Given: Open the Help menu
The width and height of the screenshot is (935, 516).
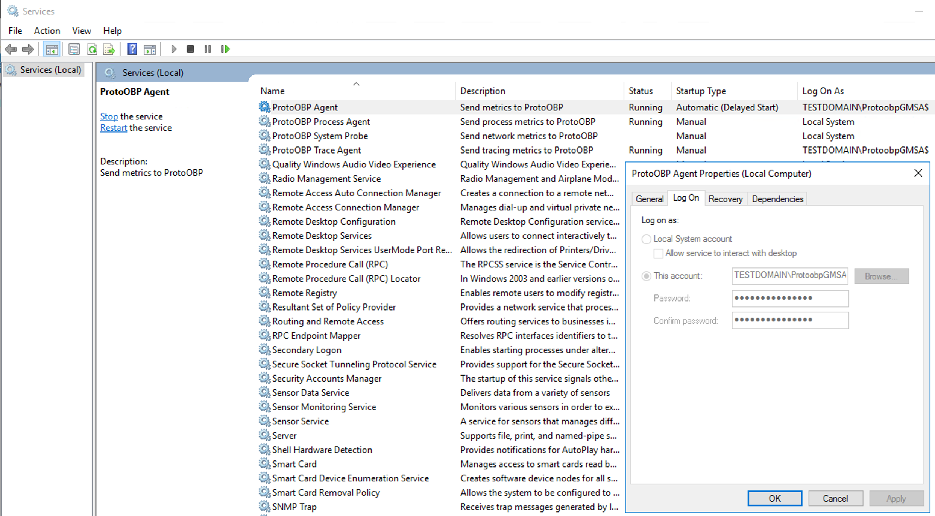Looking at the screenshot, I should [x=112, y=31].
